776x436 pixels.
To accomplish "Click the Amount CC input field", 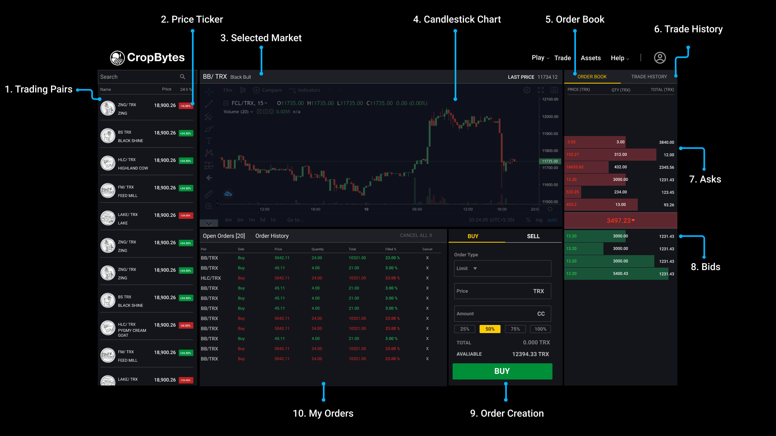I will click(x=502, y=314).
